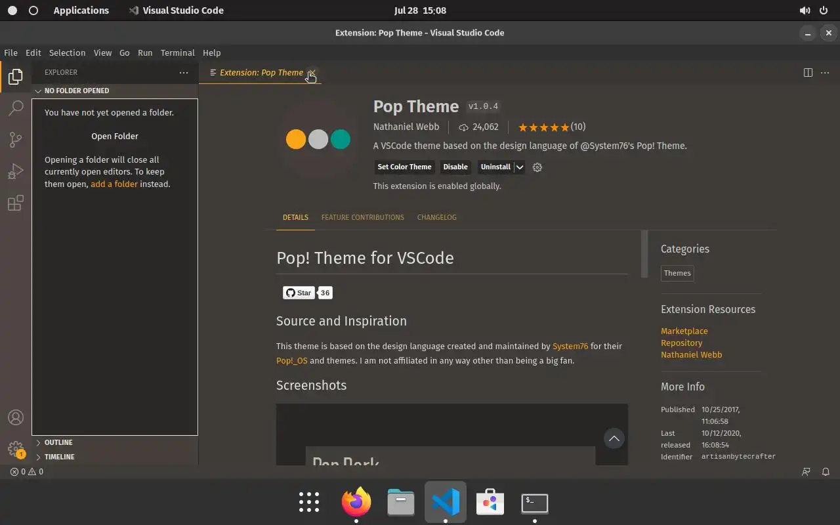Click the Pop Theme extension logo

(318, 139)
